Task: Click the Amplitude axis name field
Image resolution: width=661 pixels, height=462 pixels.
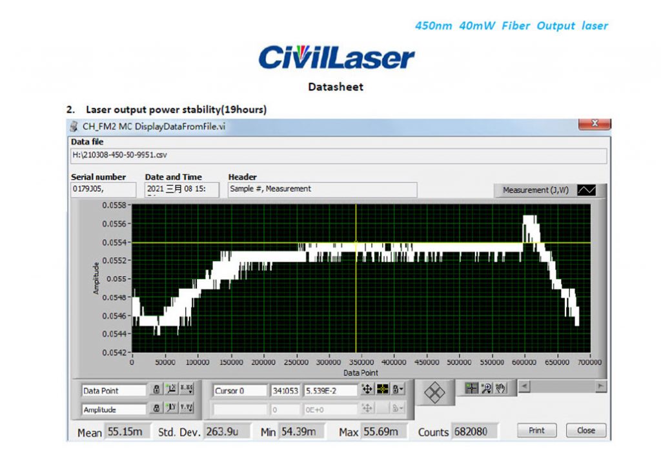Action: pos(114,409)
